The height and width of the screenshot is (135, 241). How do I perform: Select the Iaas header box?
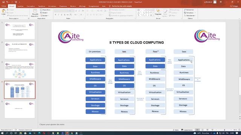[x=124, y=52]
